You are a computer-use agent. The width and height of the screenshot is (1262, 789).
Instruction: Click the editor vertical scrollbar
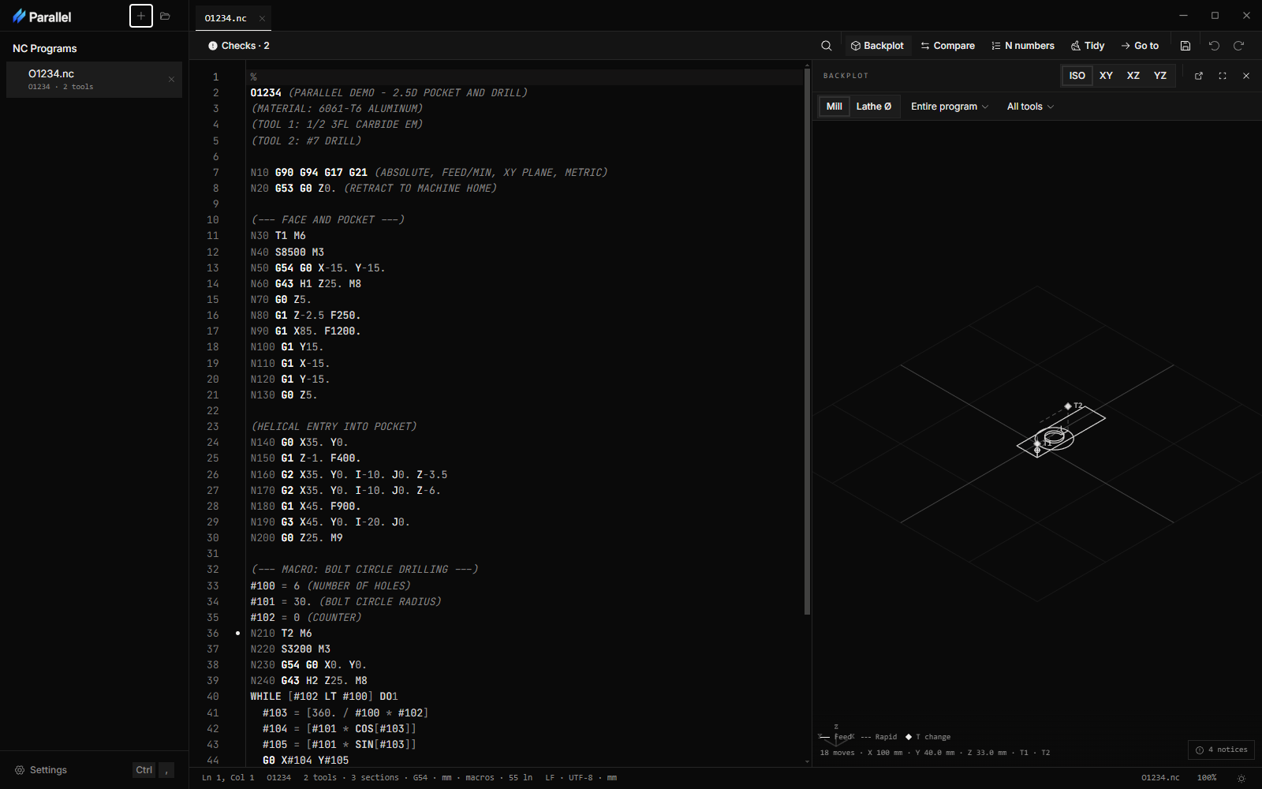[807, 341]
